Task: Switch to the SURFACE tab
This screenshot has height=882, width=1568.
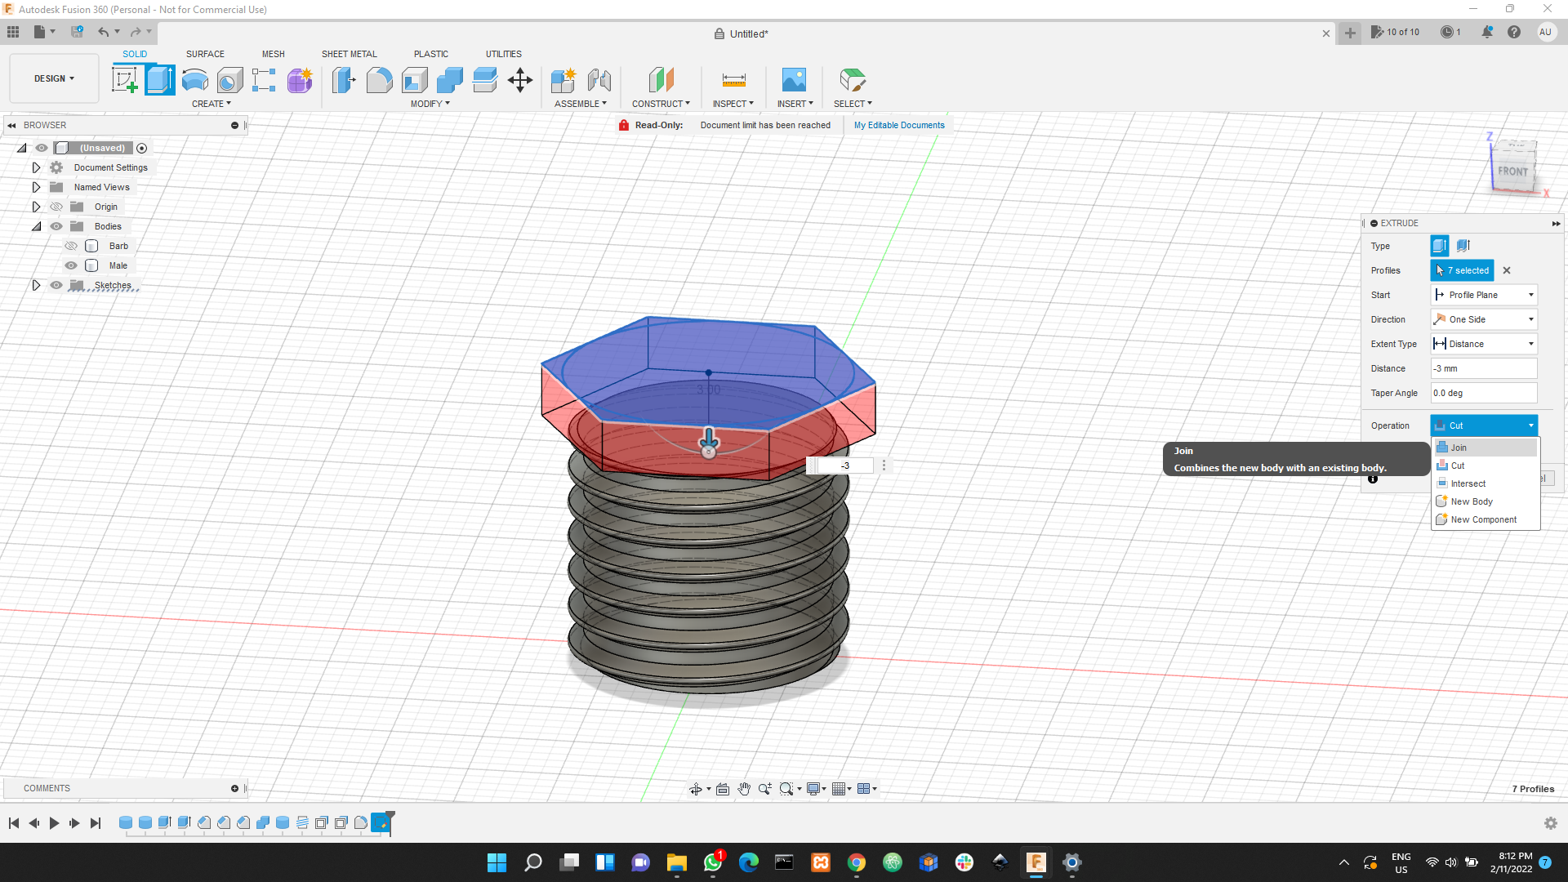Action: click(204, 54)
